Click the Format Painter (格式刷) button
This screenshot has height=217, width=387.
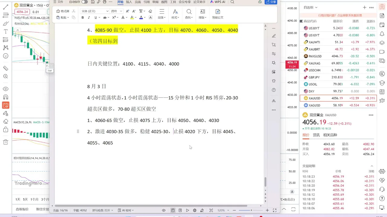click(63, 11)
